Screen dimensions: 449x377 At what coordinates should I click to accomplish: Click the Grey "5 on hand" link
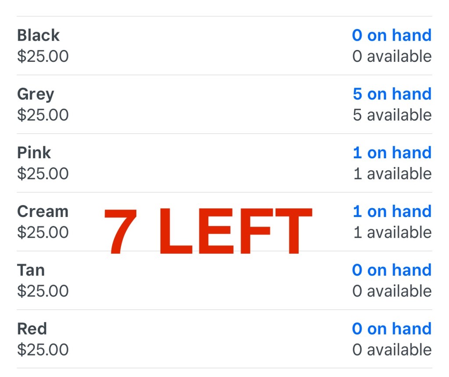tap(392, 94)
